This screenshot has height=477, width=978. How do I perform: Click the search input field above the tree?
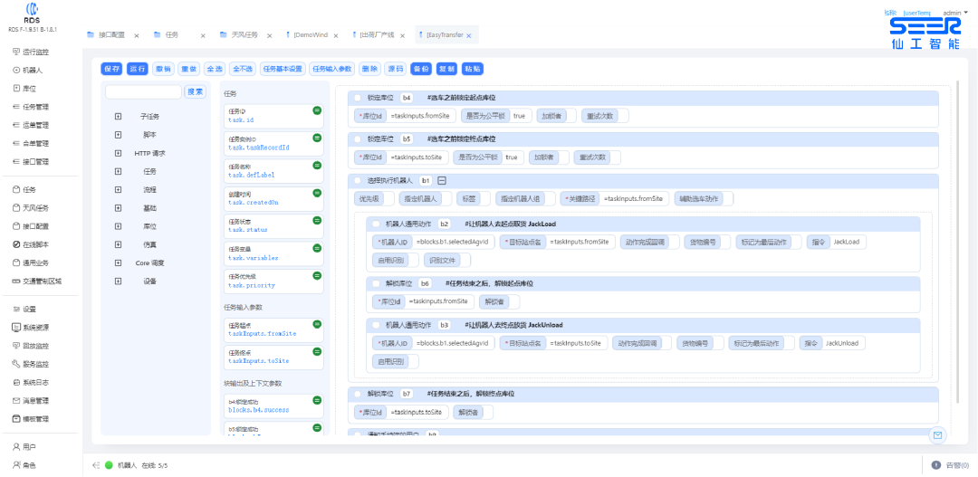pos(143,91)
